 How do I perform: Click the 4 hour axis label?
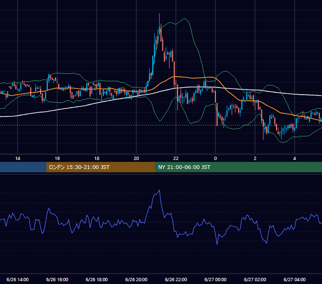[295, 159]
